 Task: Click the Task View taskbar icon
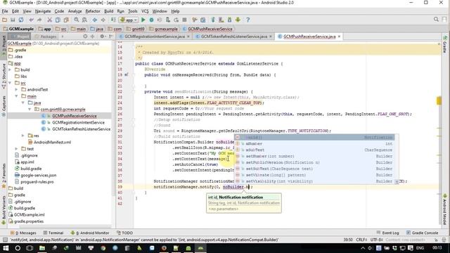pyautogui.click(x=30, y=248)
